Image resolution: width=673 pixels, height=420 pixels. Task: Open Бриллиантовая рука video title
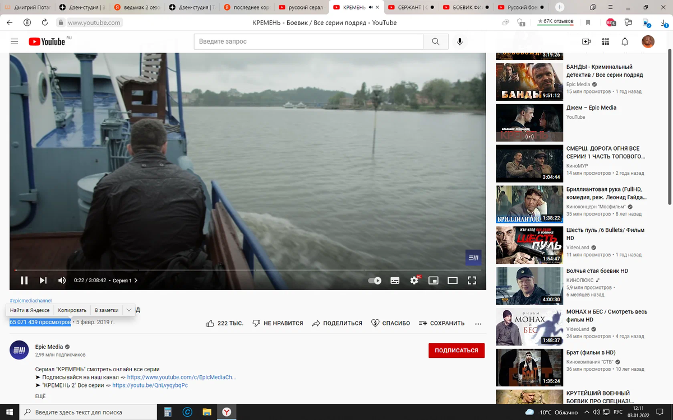tap(606, 193)
